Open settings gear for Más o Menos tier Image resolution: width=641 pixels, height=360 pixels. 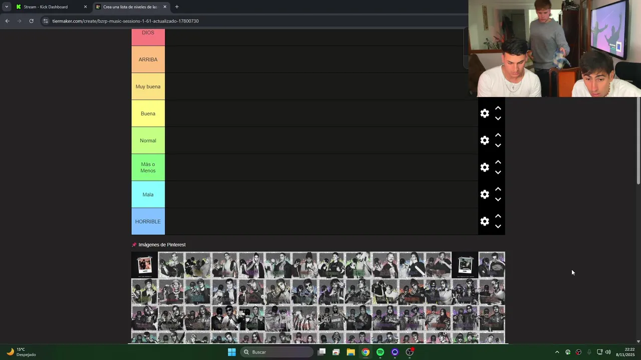pos(485,167)
